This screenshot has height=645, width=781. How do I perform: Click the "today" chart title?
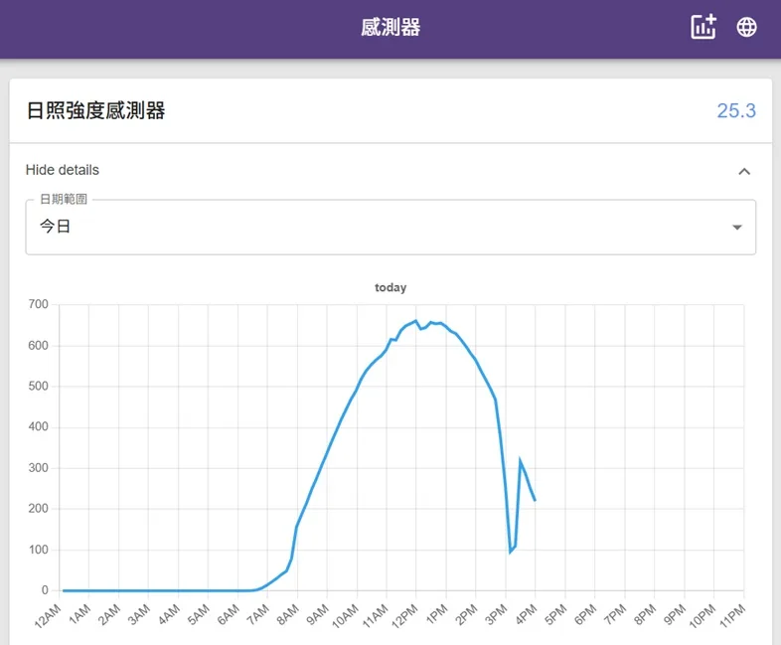pyautogui.click(x=390, y=287)
